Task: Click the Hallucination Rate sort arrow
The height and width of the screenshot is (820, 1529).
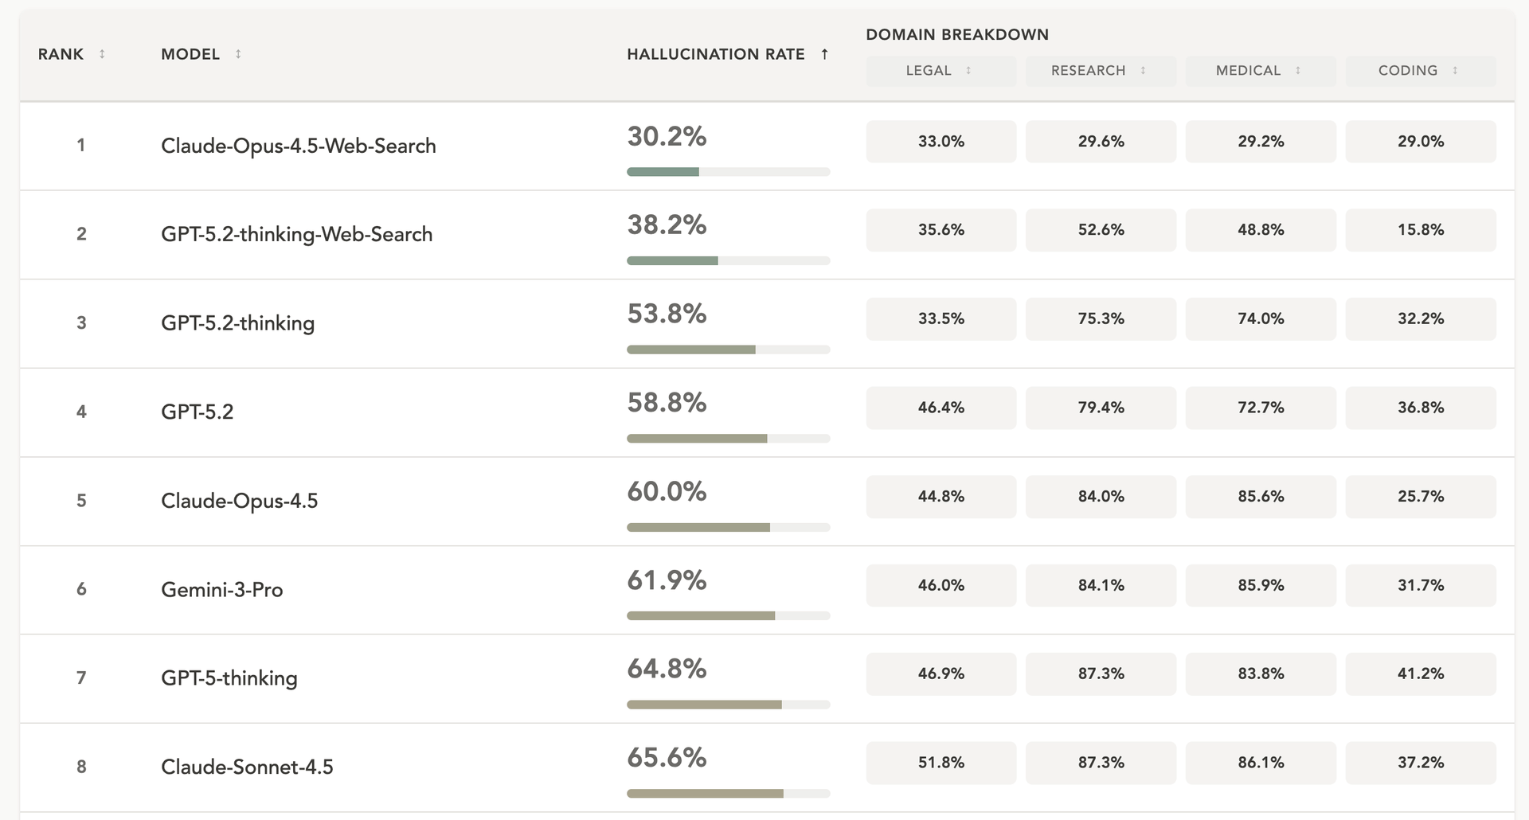Action: pos(824,54)
